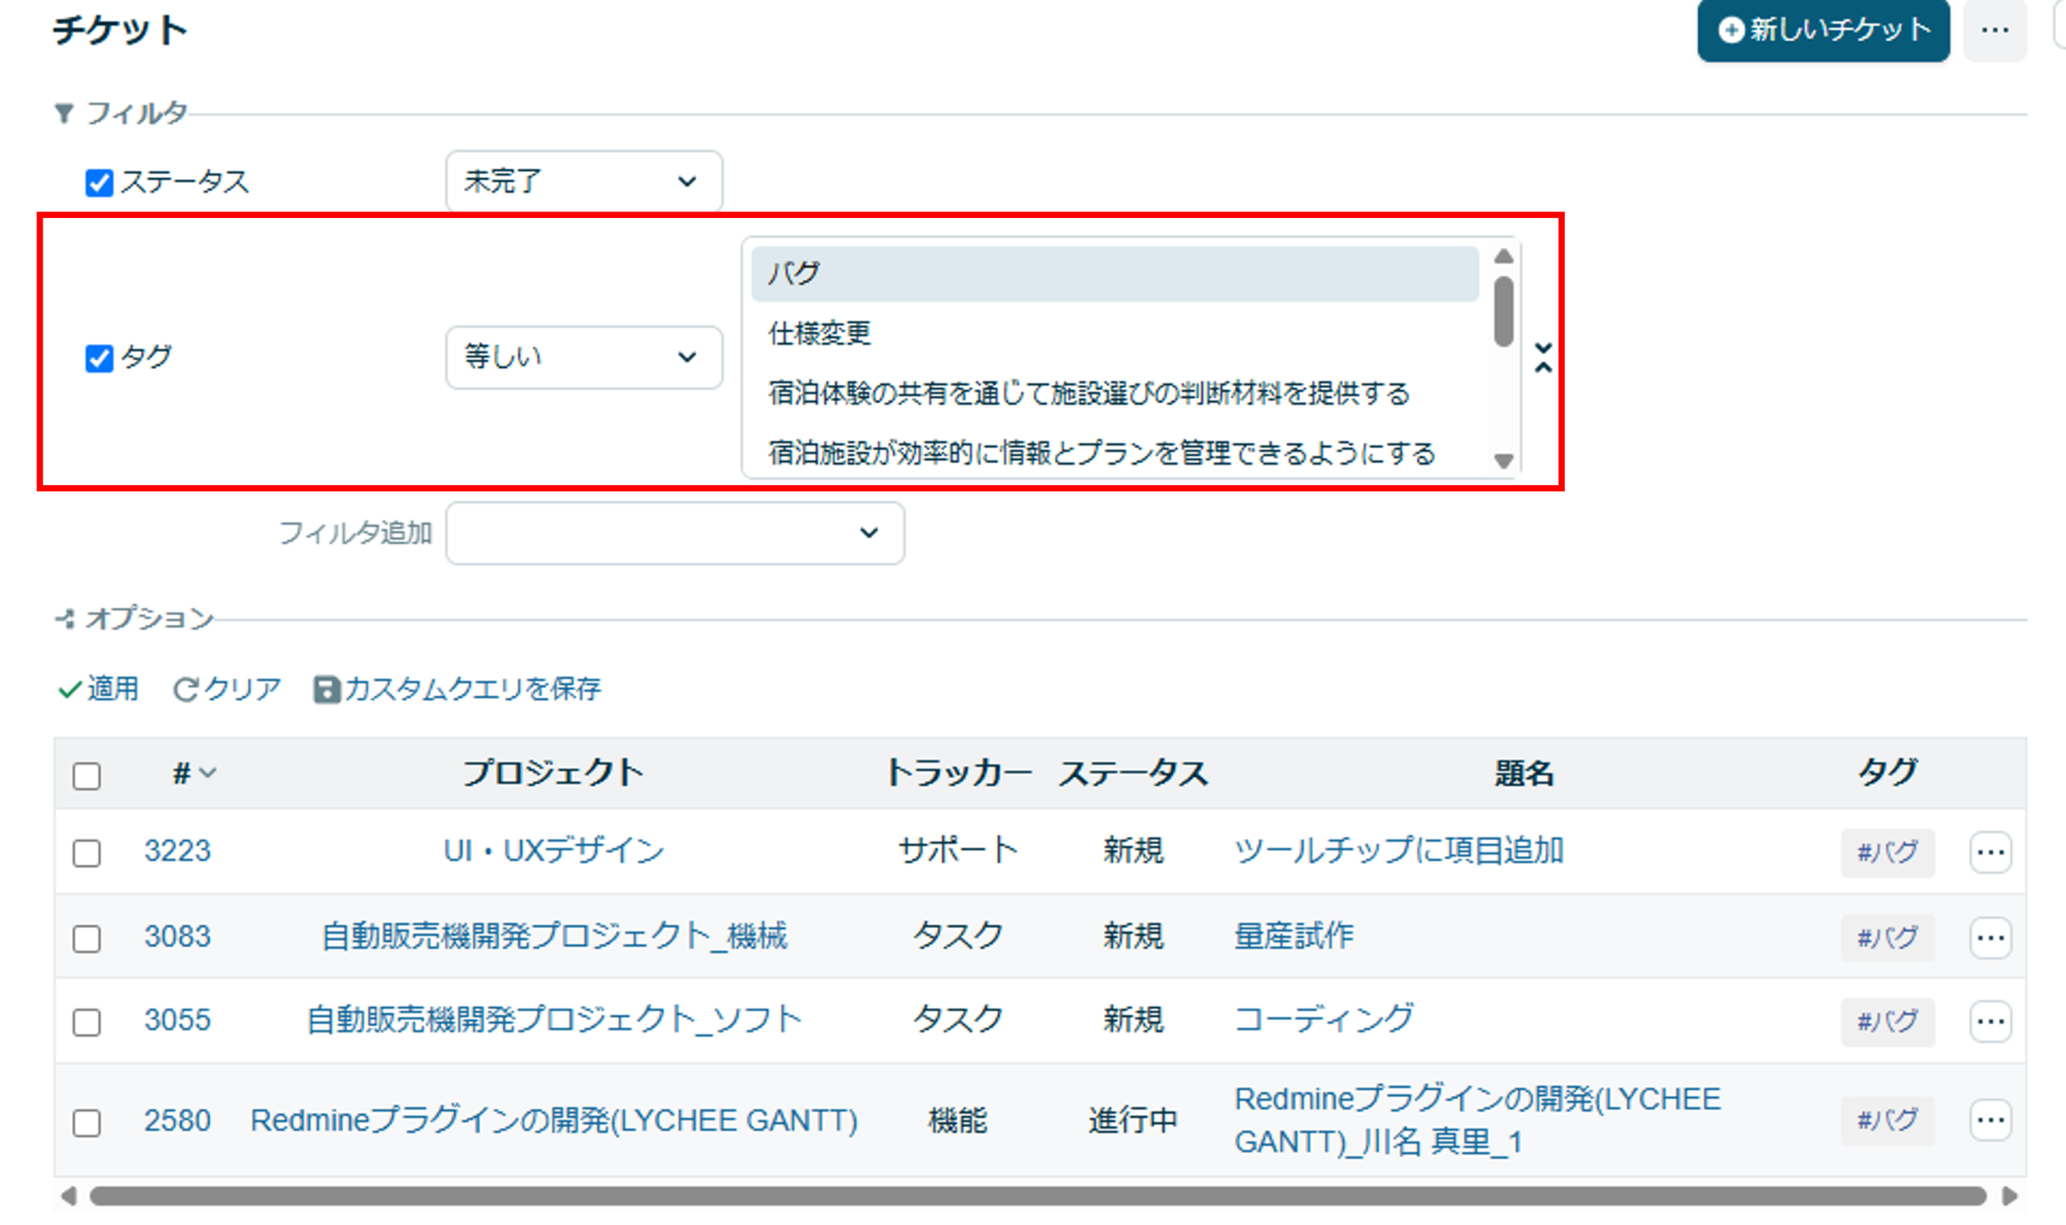
Task: Open actions menu for ticket 2580
Action: pyautogui.click(x=1990, y=1120)
